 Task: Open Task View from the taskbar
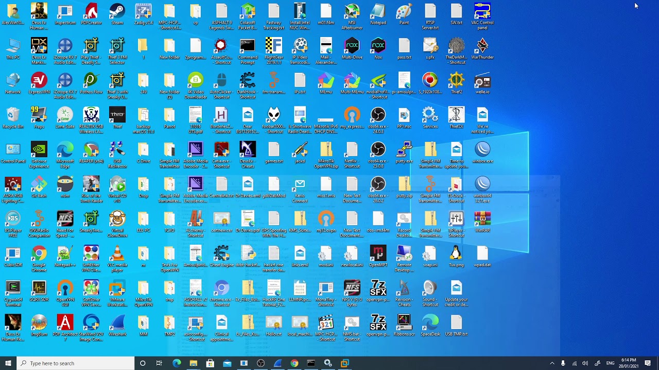(159, 363)
